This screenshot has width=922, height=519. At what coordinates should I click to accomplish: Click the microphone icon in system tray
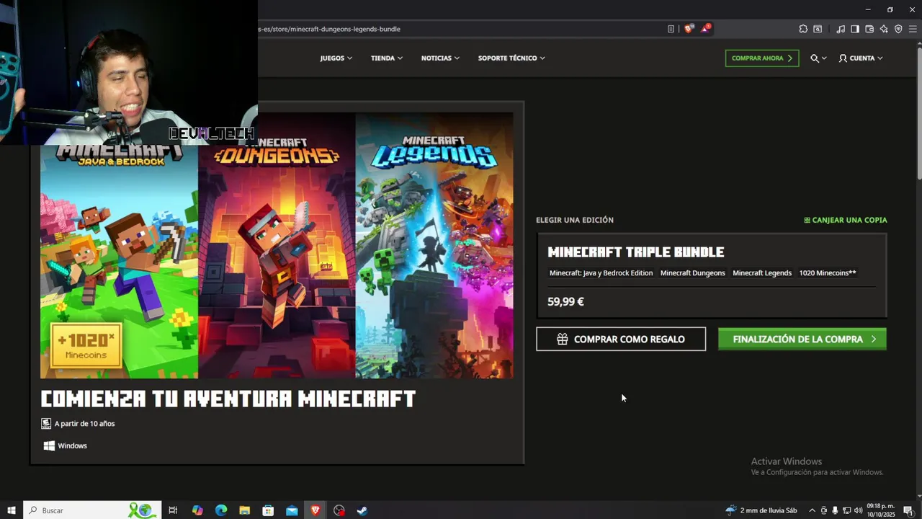835,510
